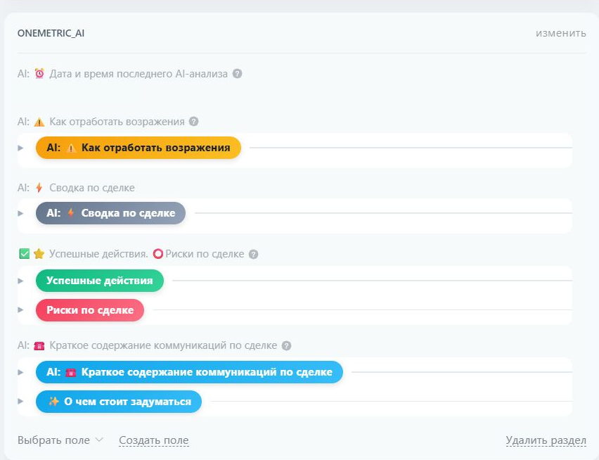Click the 'Создать поле' link
Image resolution: width=599 pixels, height=460 pixels.
click(x=154, y=440)
